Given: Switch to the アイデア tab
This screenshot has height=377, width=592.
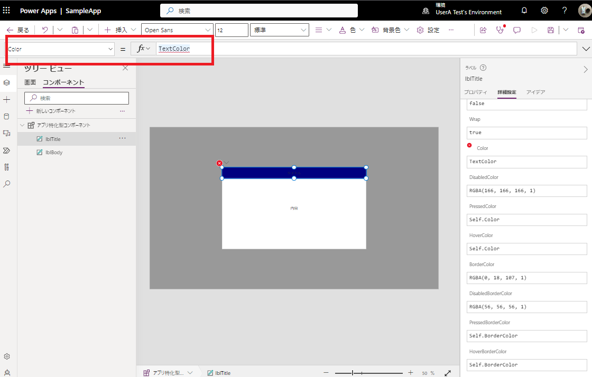Looking at the screenshot, I should pos(535,92).
